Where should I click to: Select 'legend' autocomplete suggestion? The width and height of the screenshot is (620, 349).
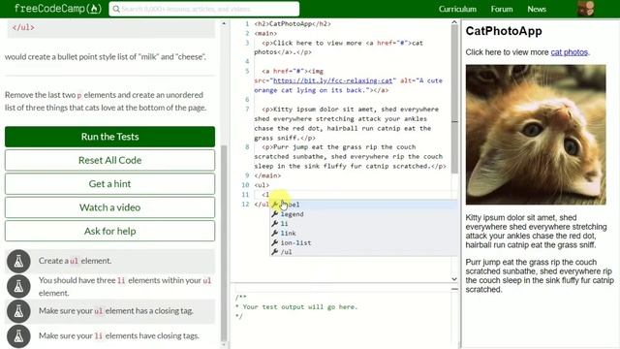point(364,214)
